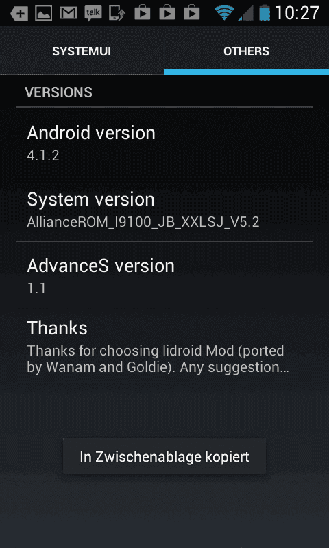Tap the 'In Zwischenablage kopiert' toast
Image resolution: width=329 pixels, height=548 pixels.
pos(164,456)
